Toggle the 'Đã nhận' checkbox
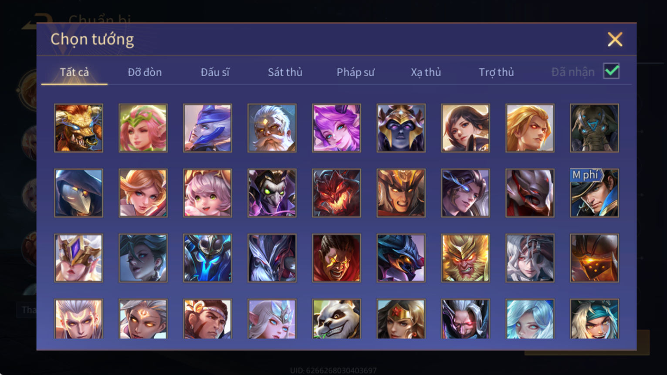 [611, 71]
